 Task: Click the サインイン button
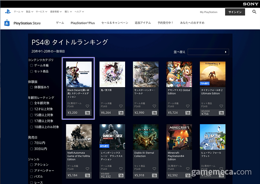[235, 12]
